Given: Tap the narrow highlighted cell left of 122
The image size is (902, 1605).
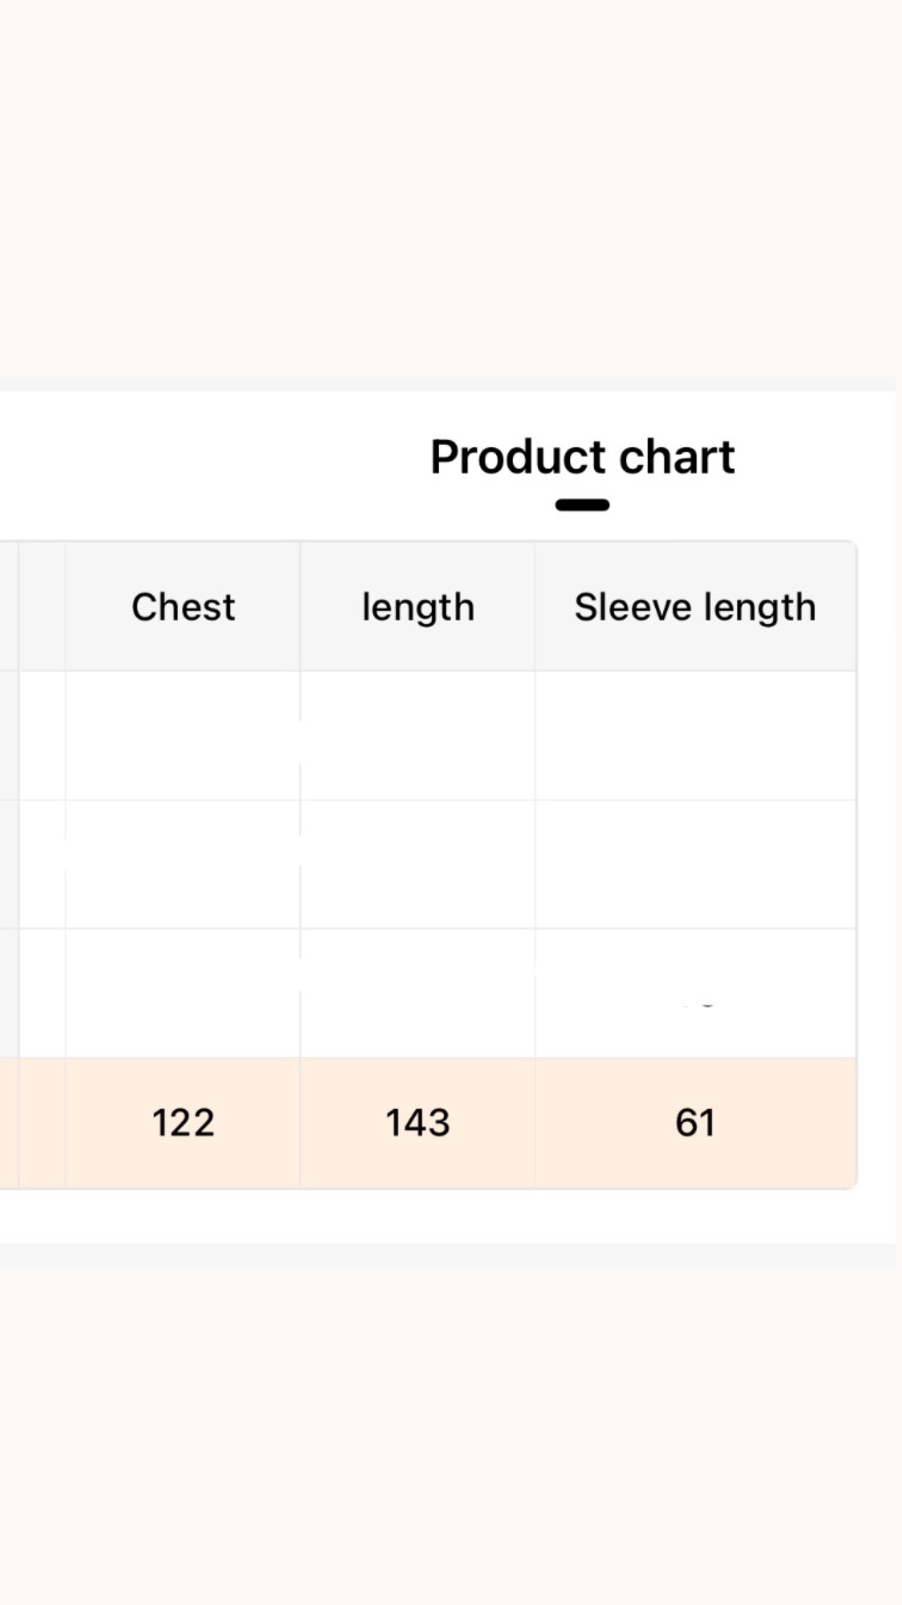Looking at the screenshot, I should 42,1123.
